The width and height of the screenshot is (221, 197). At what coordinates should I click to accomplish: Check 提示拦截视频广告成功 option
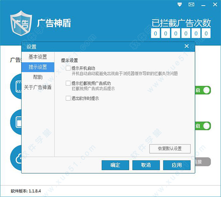pyautogui.click(x=68, y=83)
